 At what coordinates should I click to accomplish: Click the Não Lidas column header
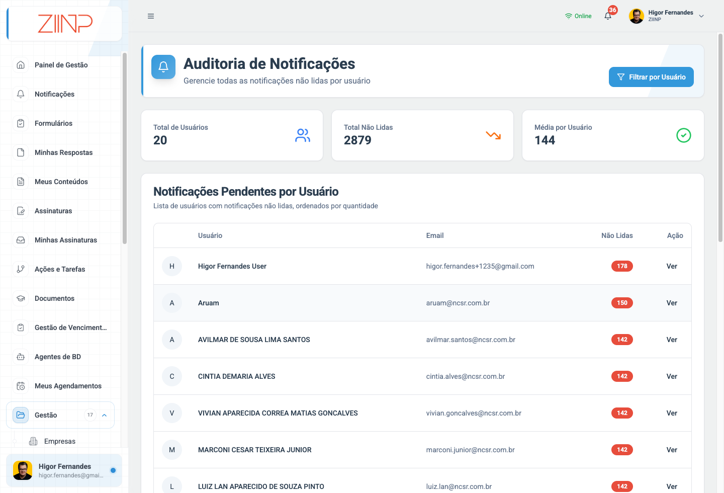[617, 235]
